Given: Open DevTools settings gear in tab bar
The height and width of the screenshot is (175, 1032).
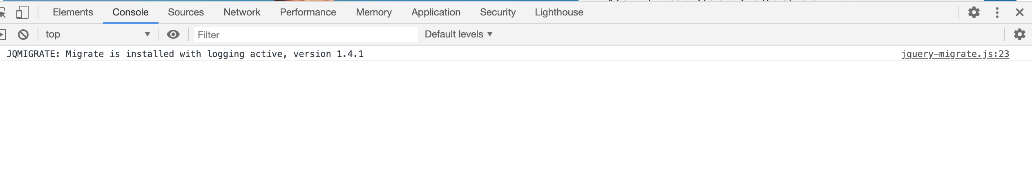Looking at the screenshot, I should pos(974,13).
